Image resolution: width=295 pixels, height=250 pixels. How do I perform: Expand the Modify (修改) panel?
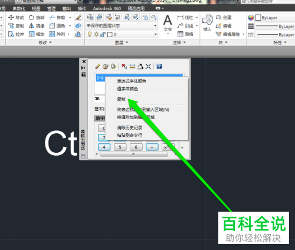[45, 42]
